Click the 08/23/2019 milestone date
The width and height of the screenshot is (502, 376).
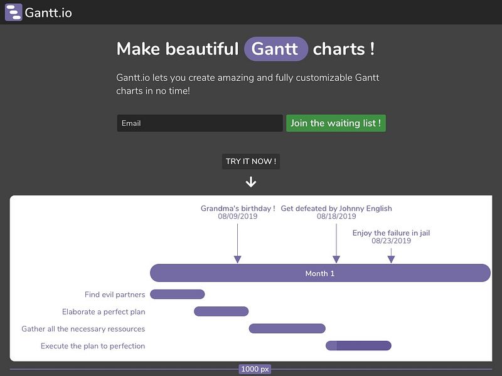pyautogui.click(x=391, y=241)
